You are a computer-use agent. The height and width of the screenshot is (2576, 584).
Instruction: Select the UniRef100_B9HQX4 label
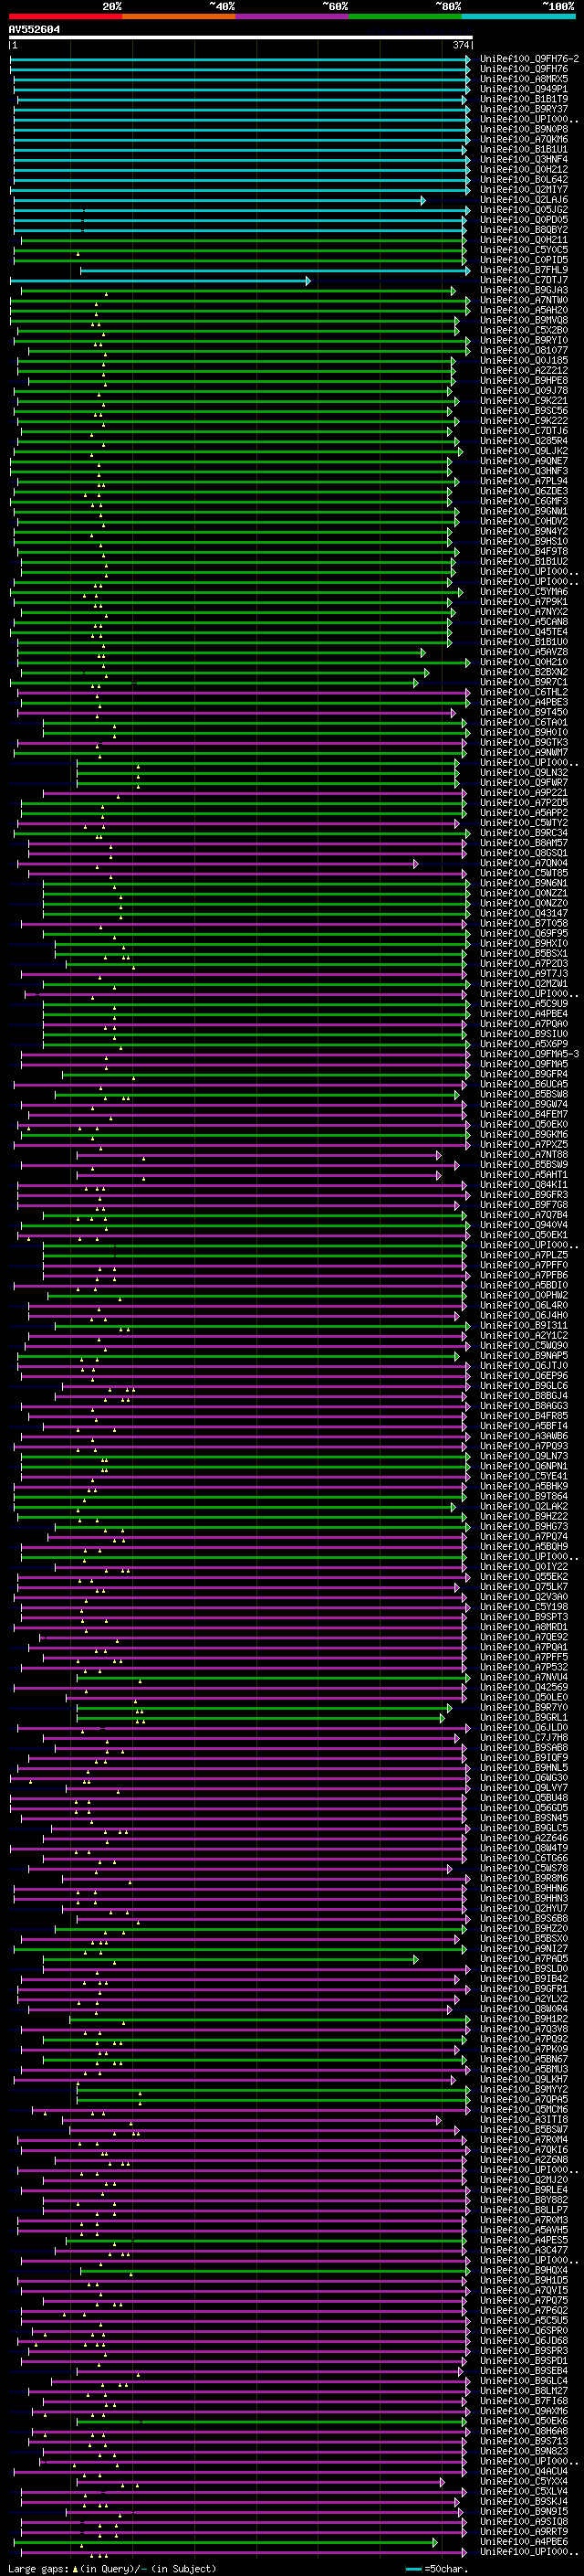pos(524,2270)
